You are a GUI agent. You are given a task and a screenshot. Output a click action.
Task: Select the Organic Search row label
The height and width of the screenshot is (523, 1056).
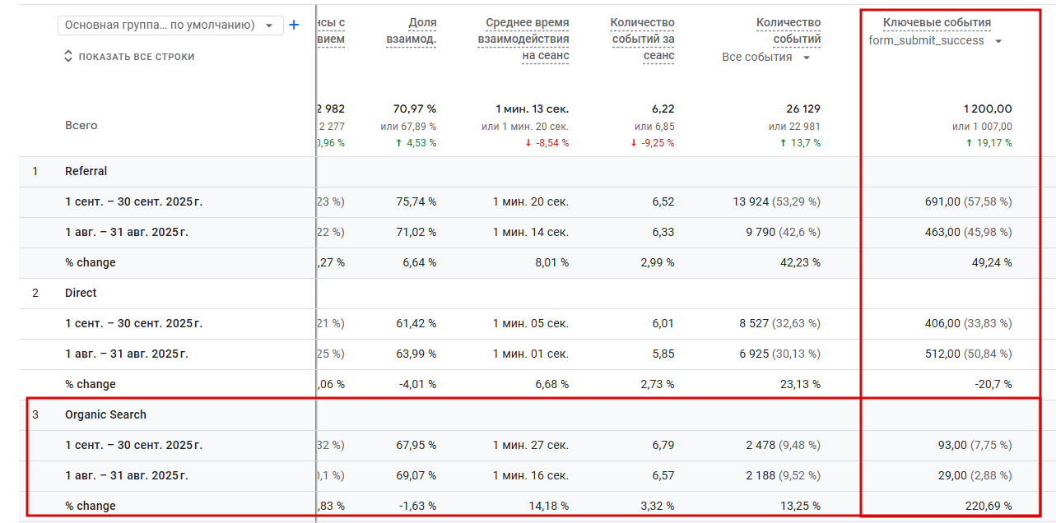pos(105,415)
